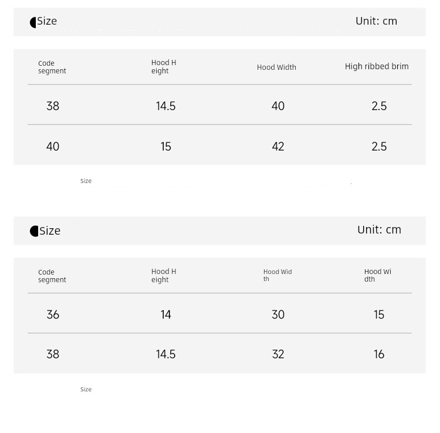This screenshot has width=440, height=433.
Task: Click Hood Width header in first table
Action: [x=276, y=67]
